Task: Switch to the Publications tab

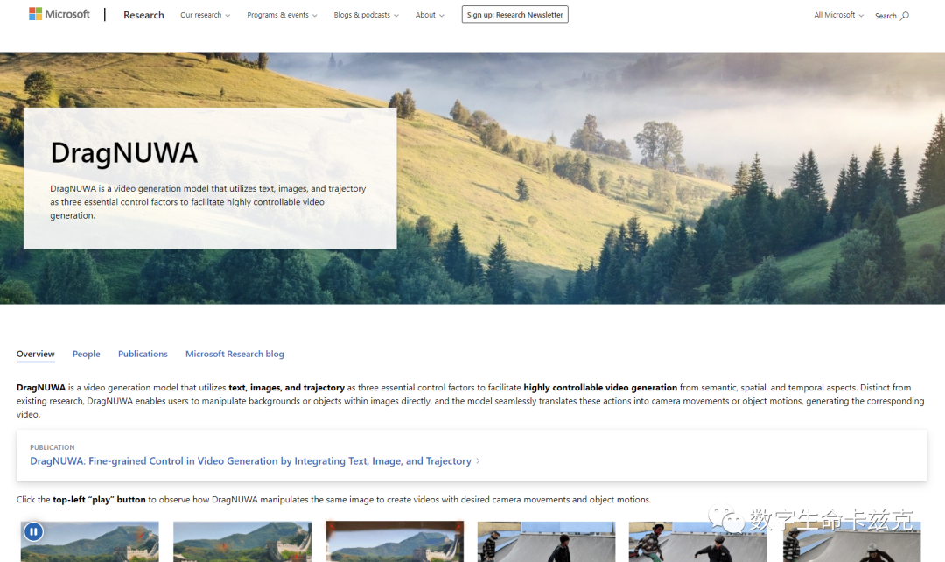Action: coord(143,354)
